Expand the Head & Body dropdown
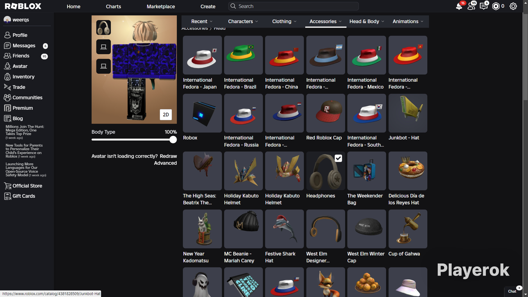 tap(367, 21)
